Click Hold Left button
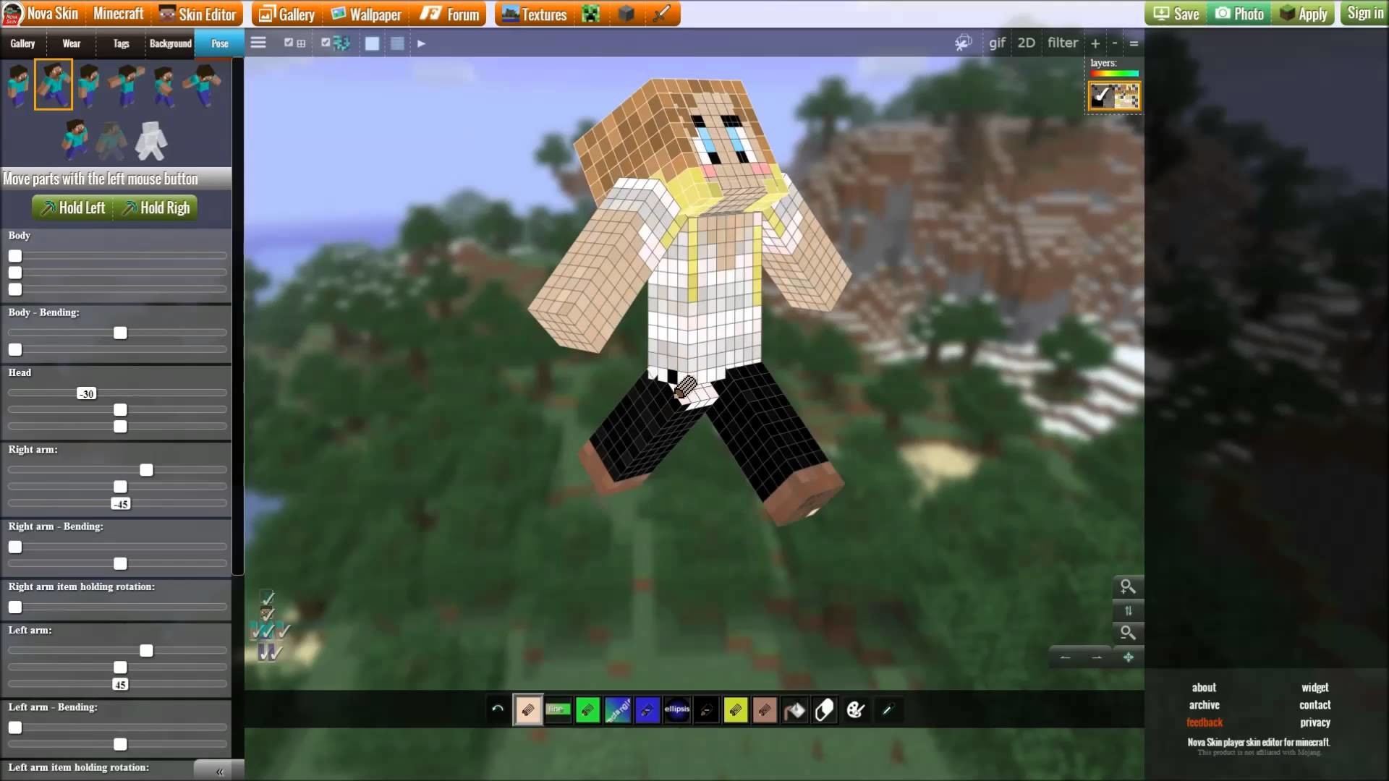This screenshot has width=1389, height=781. [x=73, y=208]
